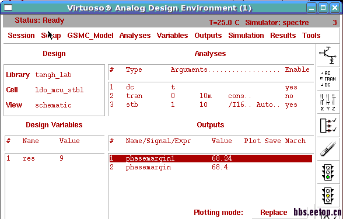
Task: Click the Status: Ready indicator
Action: pos(40,20)
